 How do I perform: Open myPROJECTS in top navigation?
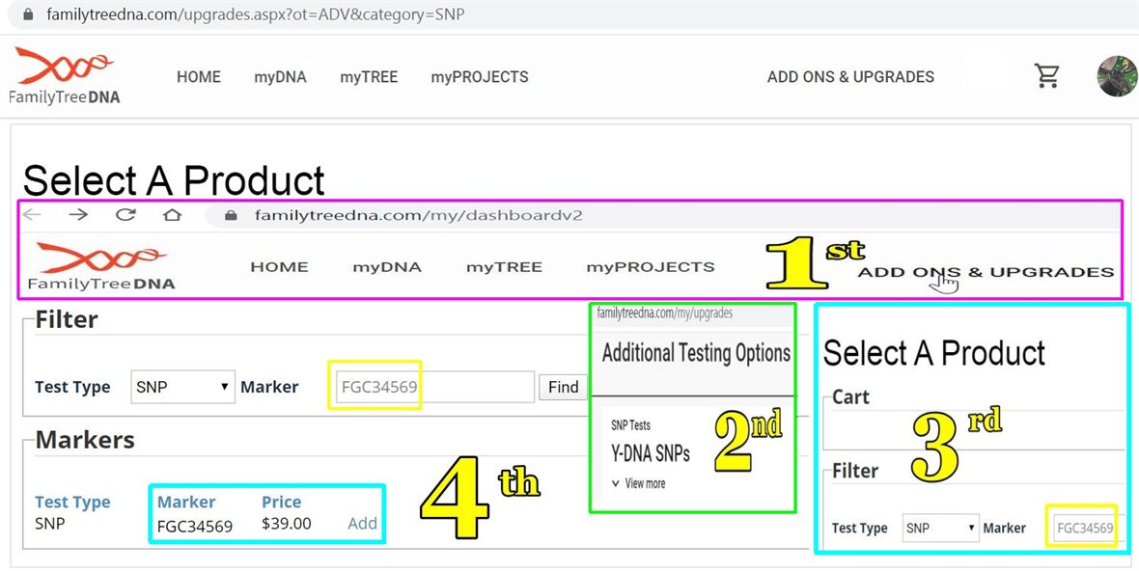coord(480,77)
